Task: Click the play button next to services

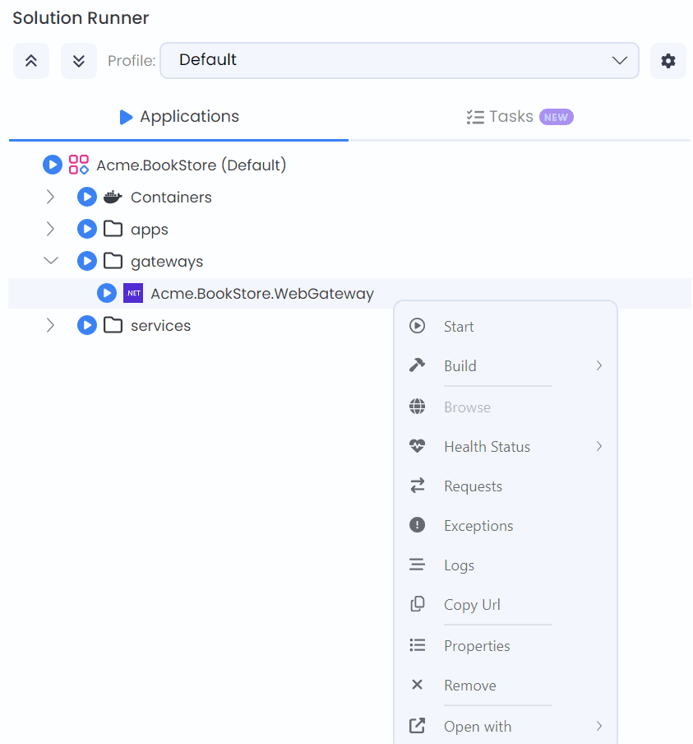Action: pos(86,325)
